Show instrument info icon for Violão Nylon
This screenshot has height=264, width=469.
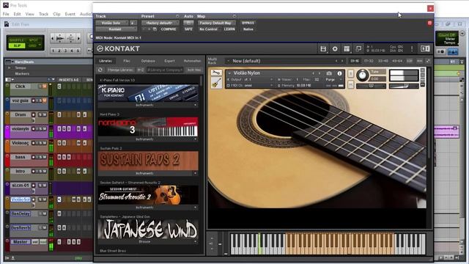[339, 73]
